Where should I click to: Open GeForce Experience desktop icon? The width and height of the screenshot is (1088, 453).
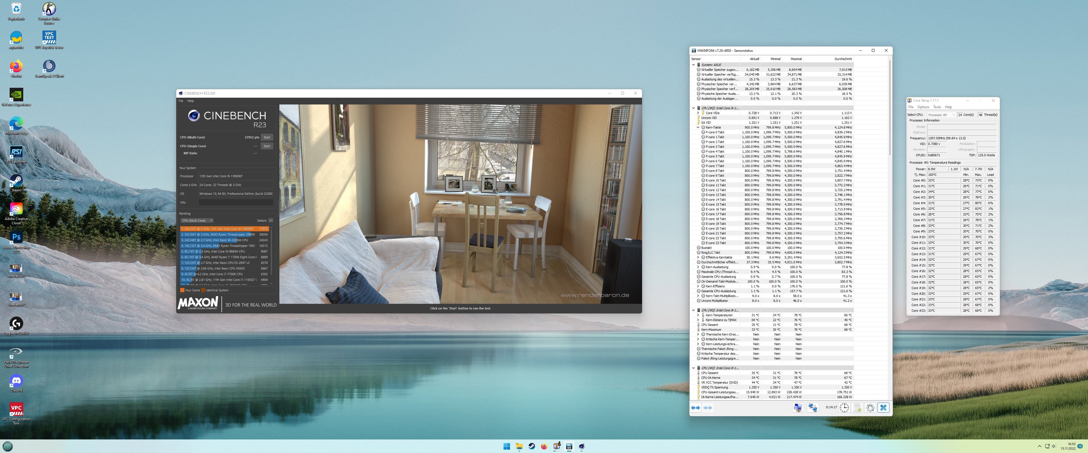[16, 97]
